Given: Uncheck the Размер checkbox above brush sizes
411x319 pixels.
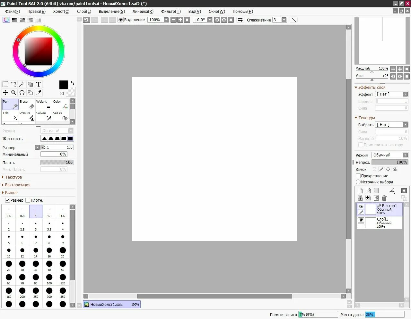Looking at the screenshot, I should tap(7, 200).
